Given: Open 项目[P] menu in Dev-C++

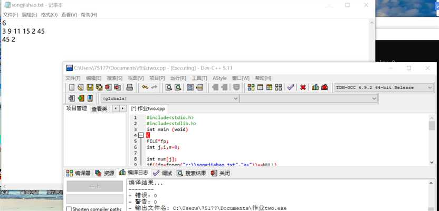Looking at the screenshot, I should click(157, 78).
